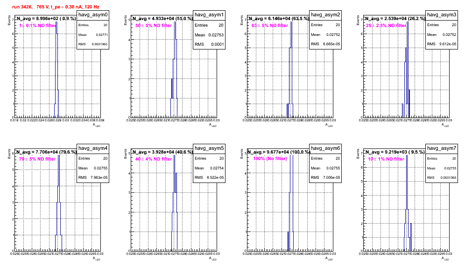465x267 pixels.
Task: Click RMS 7.006e-05 in havg_asym6 box
Action: point(325,177)
